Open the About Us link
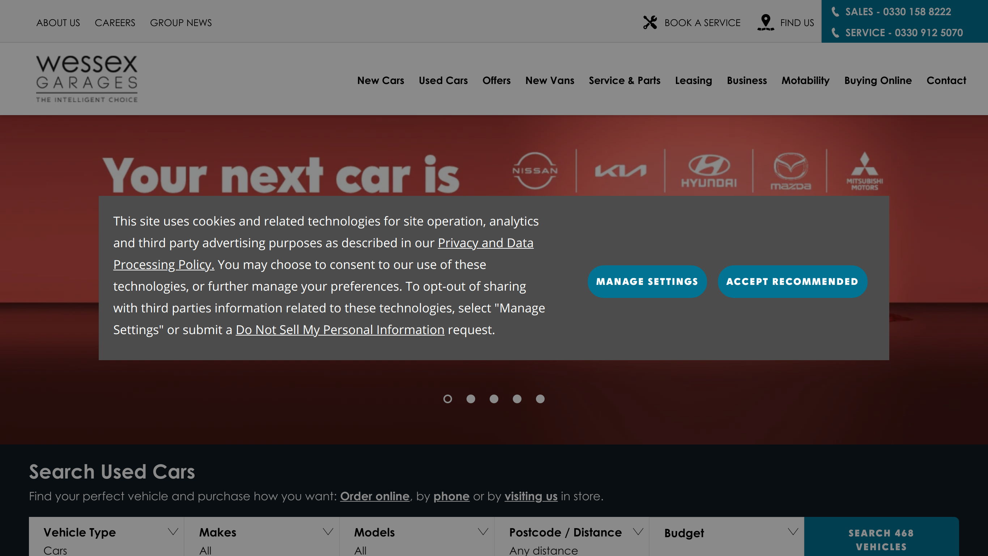 click(58, 23)
